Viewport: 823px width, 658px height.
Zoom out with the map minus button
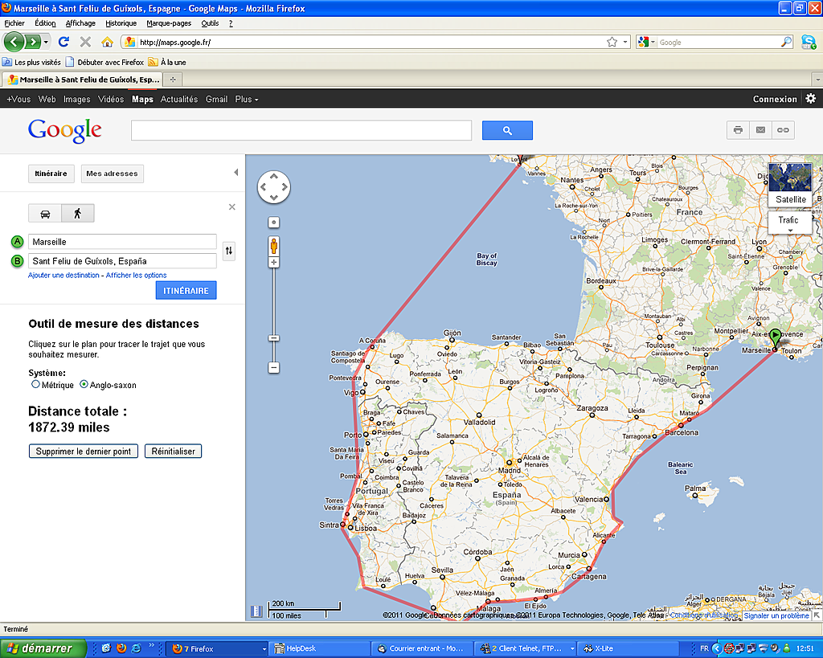point(273,368)
